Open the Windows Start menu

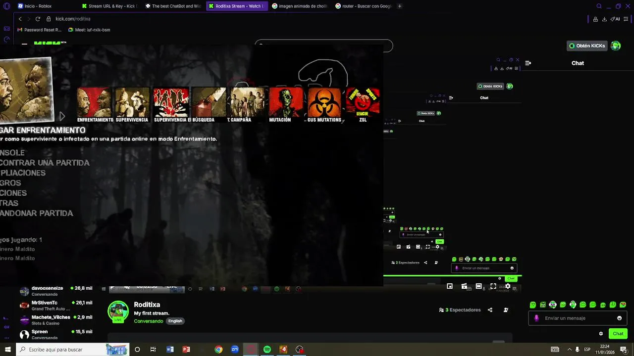click(x=7, y=350)
